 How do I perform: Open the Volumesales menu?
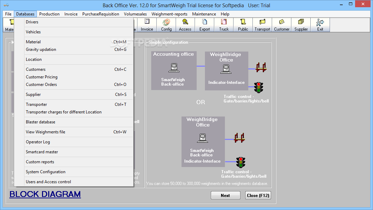(x=135, y=14)
